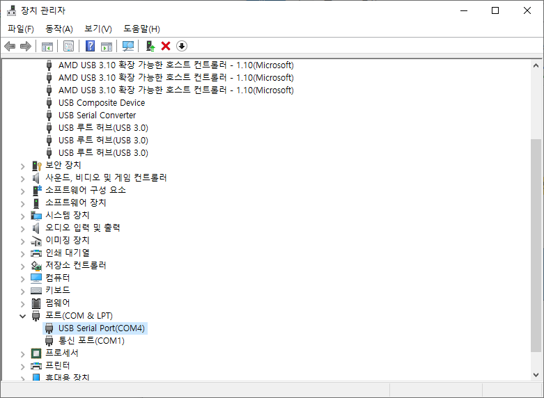
Task: Expand the 이미징 장치 node
Action: coord(23,241)
